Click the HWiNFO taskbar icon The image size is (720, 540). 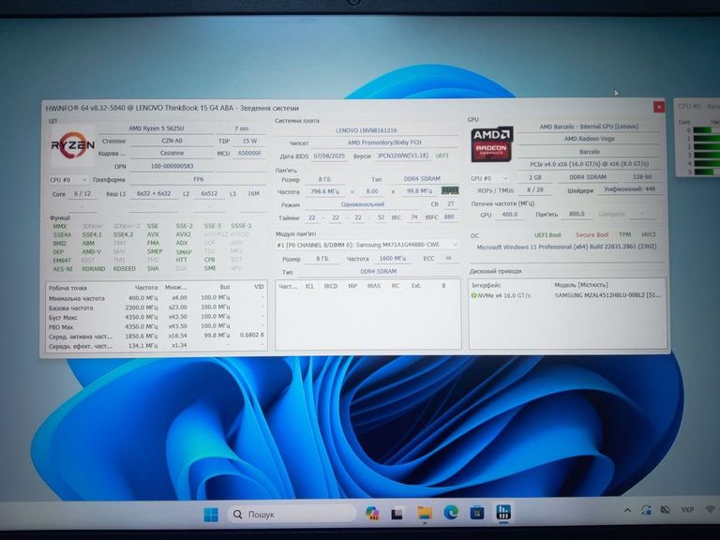point(503,512)
